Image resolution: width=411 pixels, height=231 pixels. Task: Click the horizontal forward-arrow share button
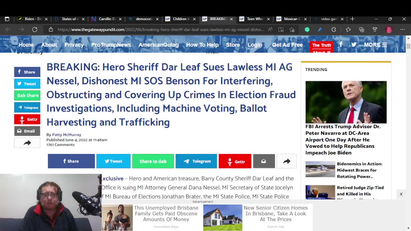click(286, 161)
